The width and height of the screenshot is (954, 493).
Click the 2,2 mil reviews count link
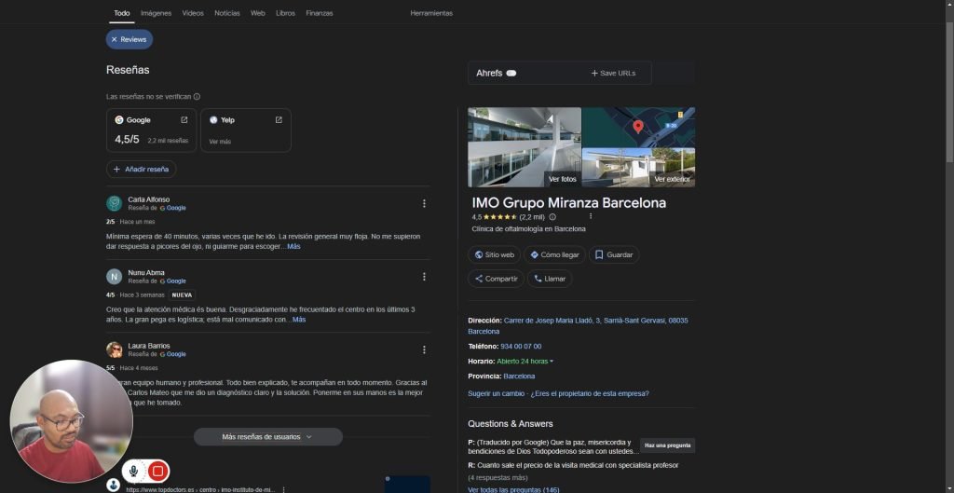(532, 216)
